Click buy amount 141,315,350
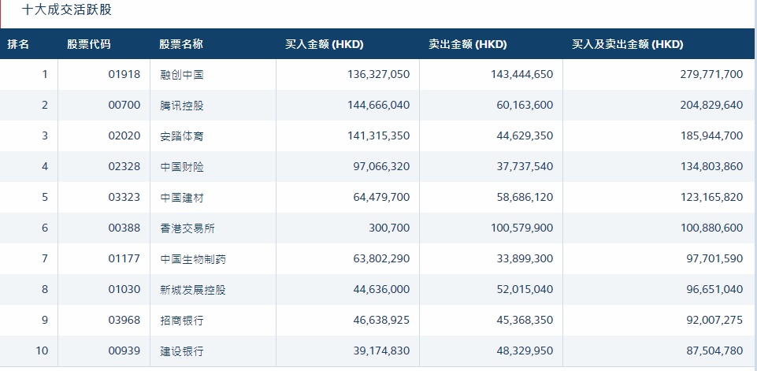 (378, 135)
